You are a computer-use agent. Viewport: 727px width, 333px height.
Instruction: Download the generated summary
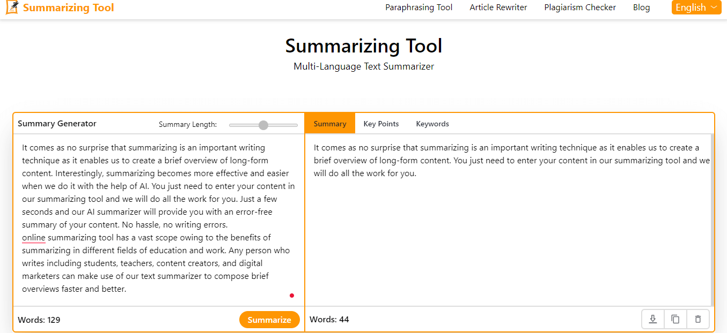[653, 320]
